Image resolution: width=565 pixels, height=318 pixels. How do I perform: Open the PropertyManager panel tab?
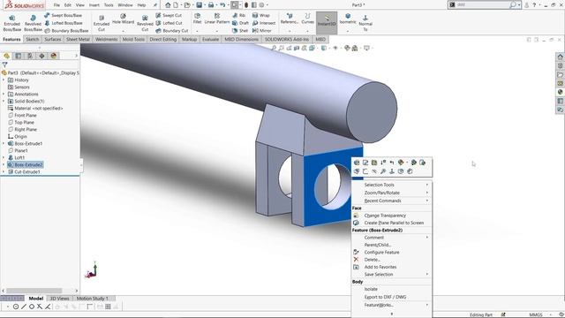tap(18, 56)
